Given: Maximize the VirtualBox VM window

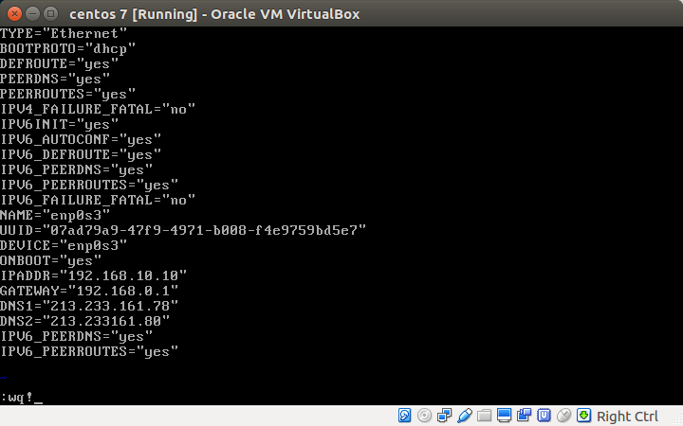Looking at the screenshot, I should (x=48, y=13).
